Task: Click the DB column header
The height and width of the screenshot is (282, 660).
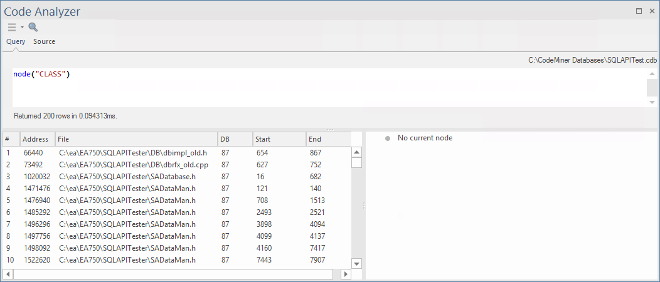Action: tap(235, 139)
